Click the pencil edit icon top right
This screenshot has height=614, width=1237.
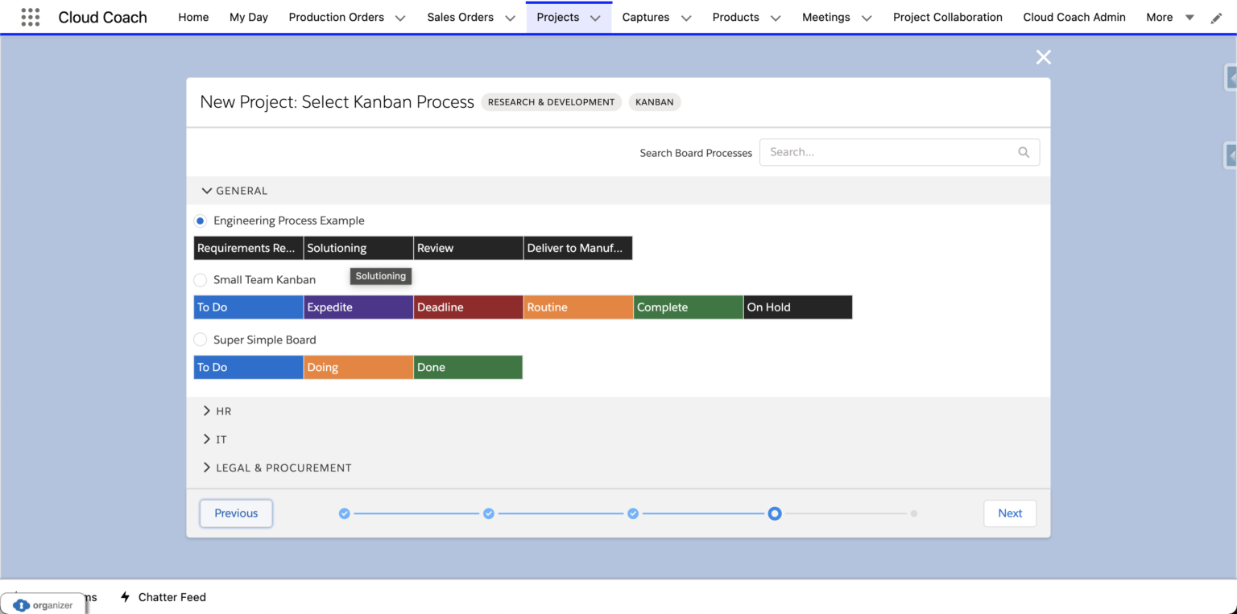click(1216, 17)
